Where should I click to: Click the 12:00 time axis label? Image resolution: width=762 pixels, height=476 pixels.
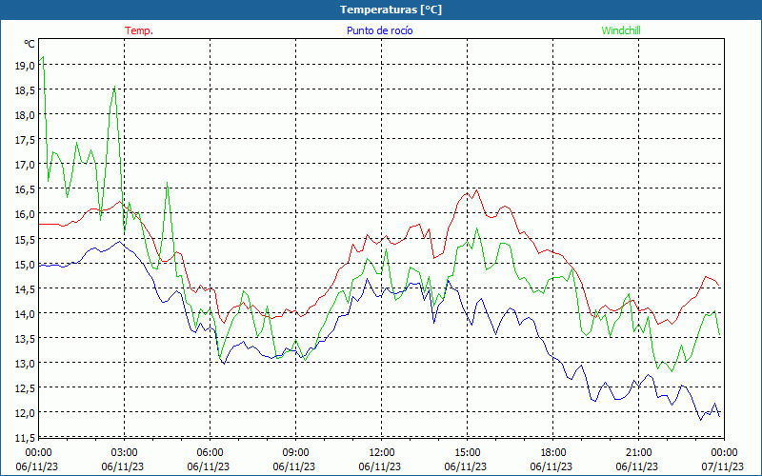(382, 453)
